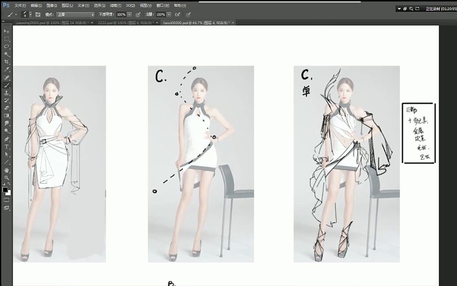The height and width of the screenshot is (286, 457).
Task: Select the Eraser tool
Action: [6, 108]
